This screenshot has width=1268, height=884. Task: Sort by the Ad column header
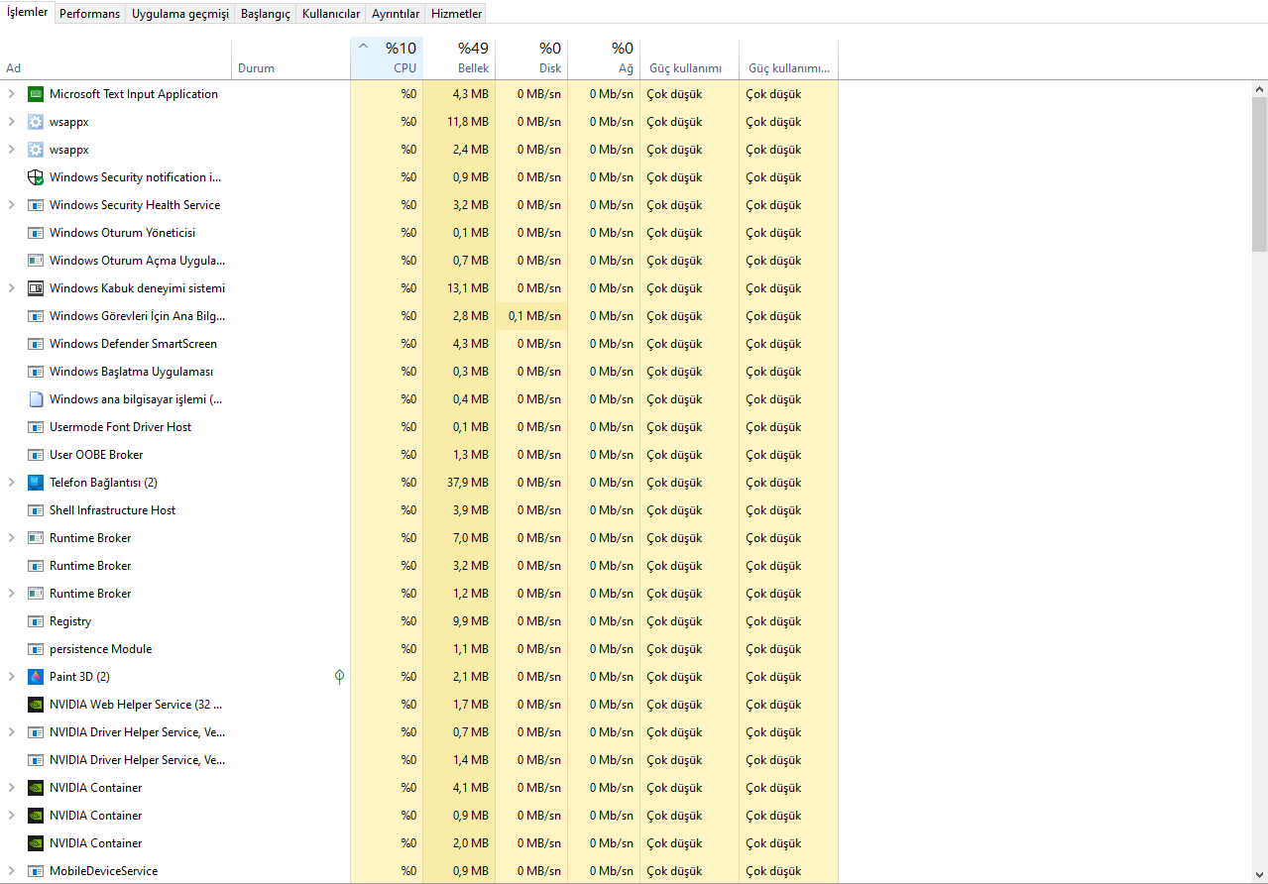point(116,58)
